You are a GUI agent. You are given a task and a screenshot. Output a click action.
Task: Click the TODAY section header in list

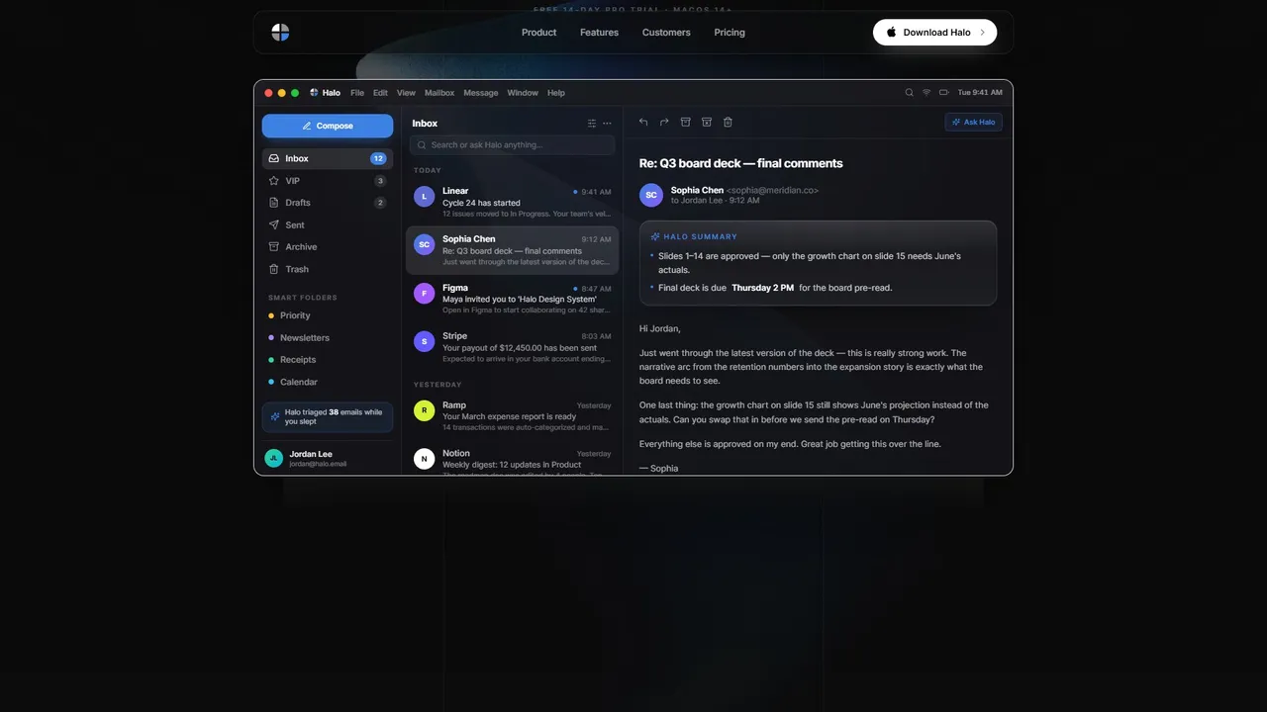pos(428,170)
